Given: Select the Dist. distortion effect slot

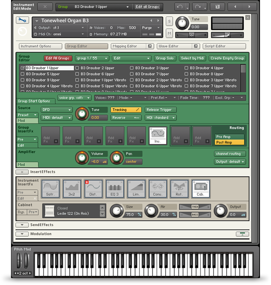Looking at the screenshot, I should 93,189.
